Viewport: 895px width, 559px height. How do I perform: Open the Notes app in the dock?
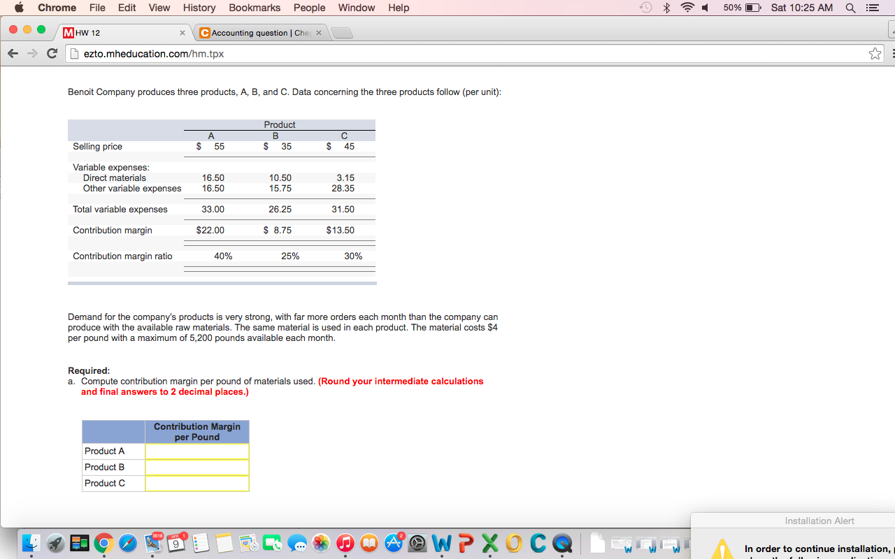[x=224, y=544]
